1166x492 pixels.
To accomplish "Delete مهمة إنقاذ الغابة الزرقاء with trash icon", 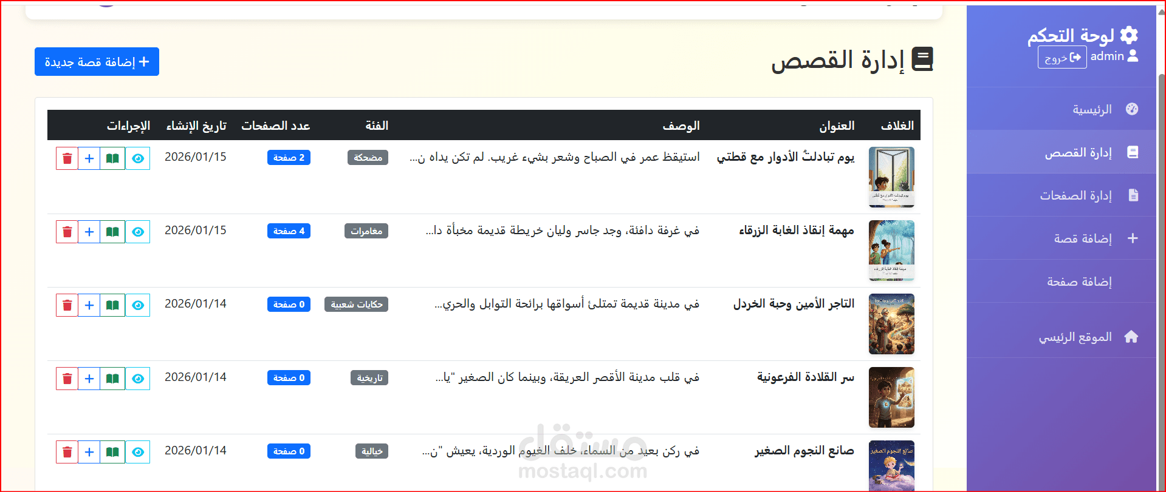I will click(67, 232).
